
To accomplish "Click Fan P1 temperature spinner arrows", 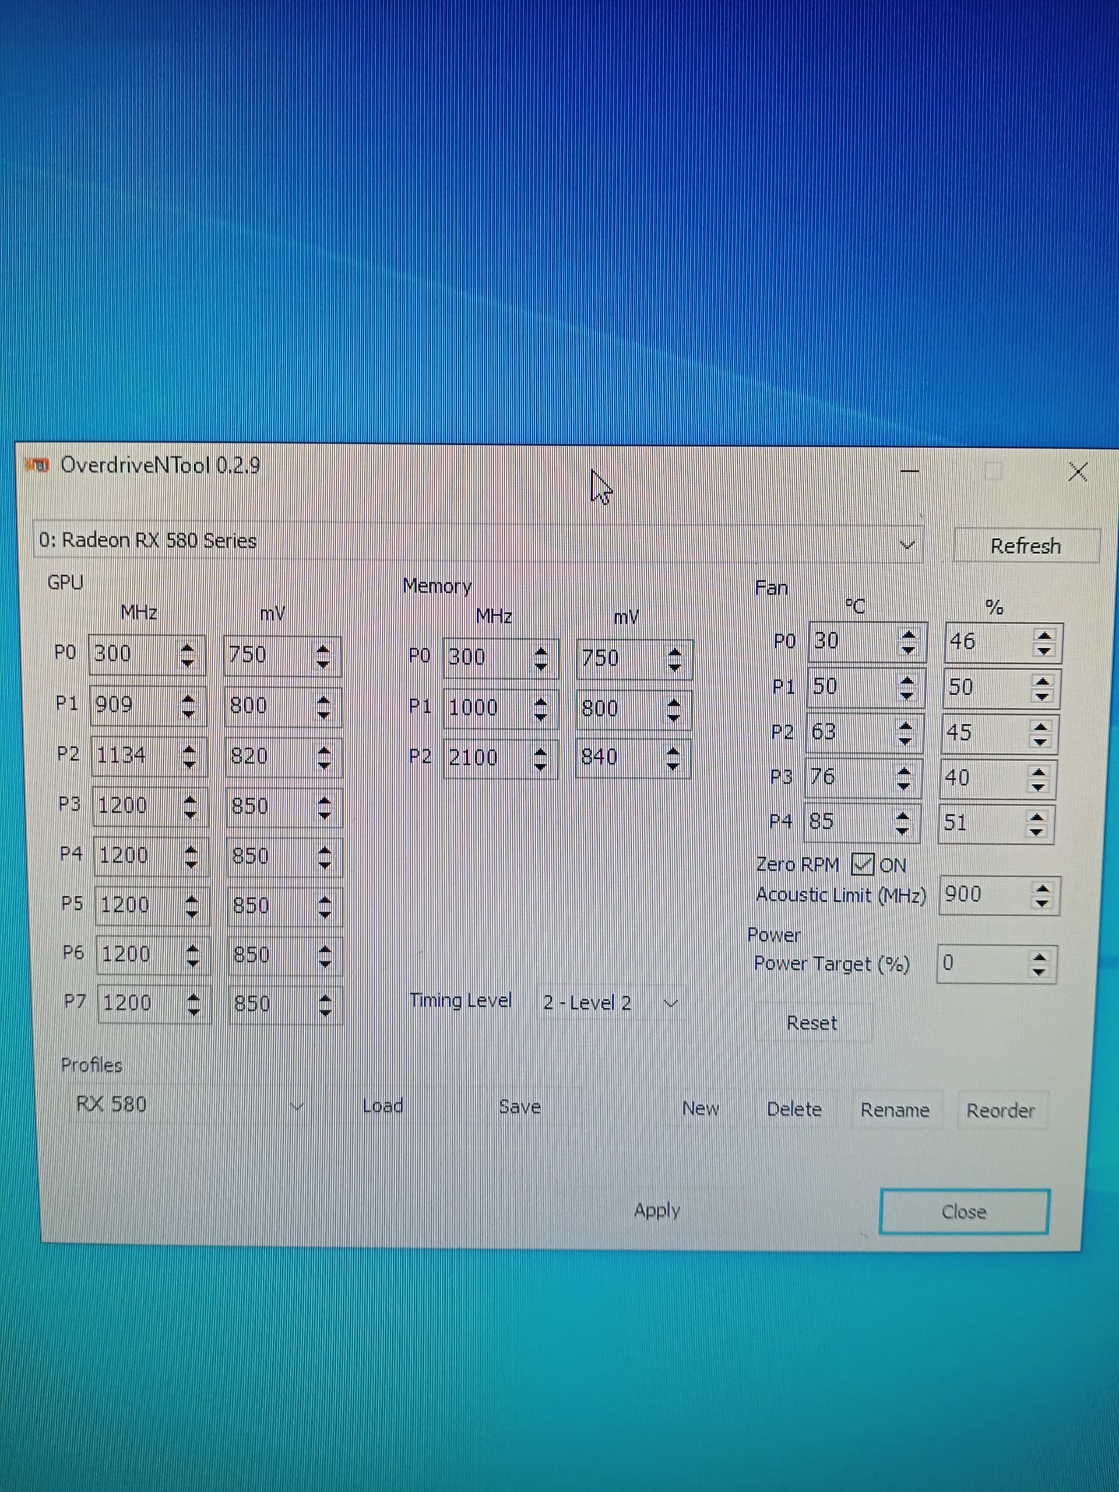I will 907,688.
